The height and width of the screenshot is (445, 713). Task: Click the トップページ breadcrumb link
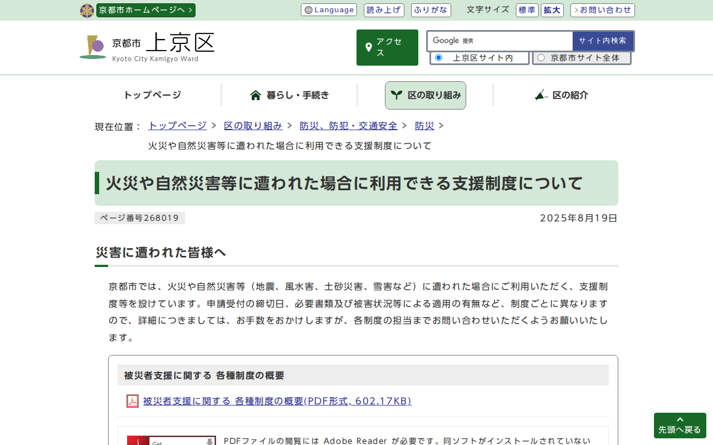[x=177, y=126]
